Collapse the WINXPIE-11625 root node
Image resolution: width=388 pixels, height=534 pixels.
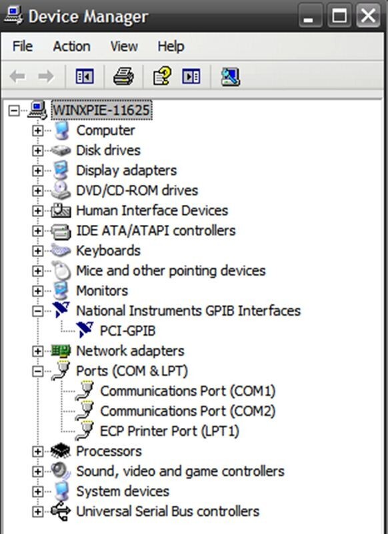13,110
